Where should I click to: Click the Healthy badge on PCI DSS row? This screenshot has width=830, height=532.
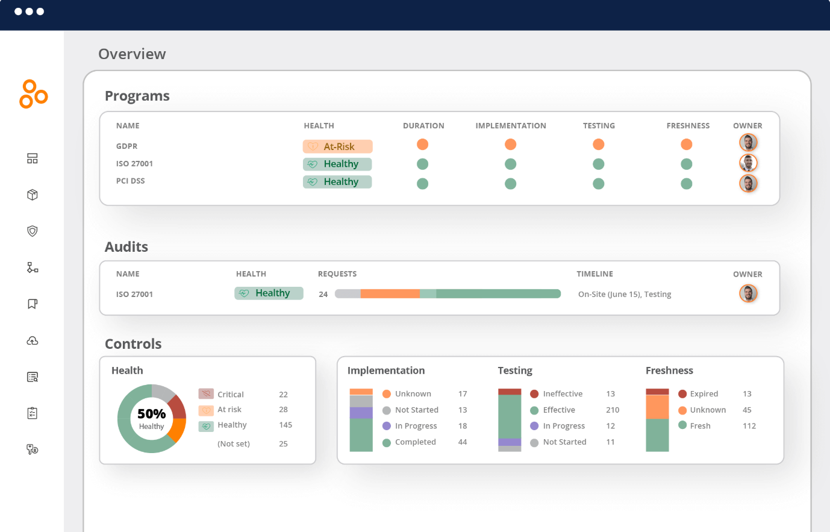click(x=337, y=181)
